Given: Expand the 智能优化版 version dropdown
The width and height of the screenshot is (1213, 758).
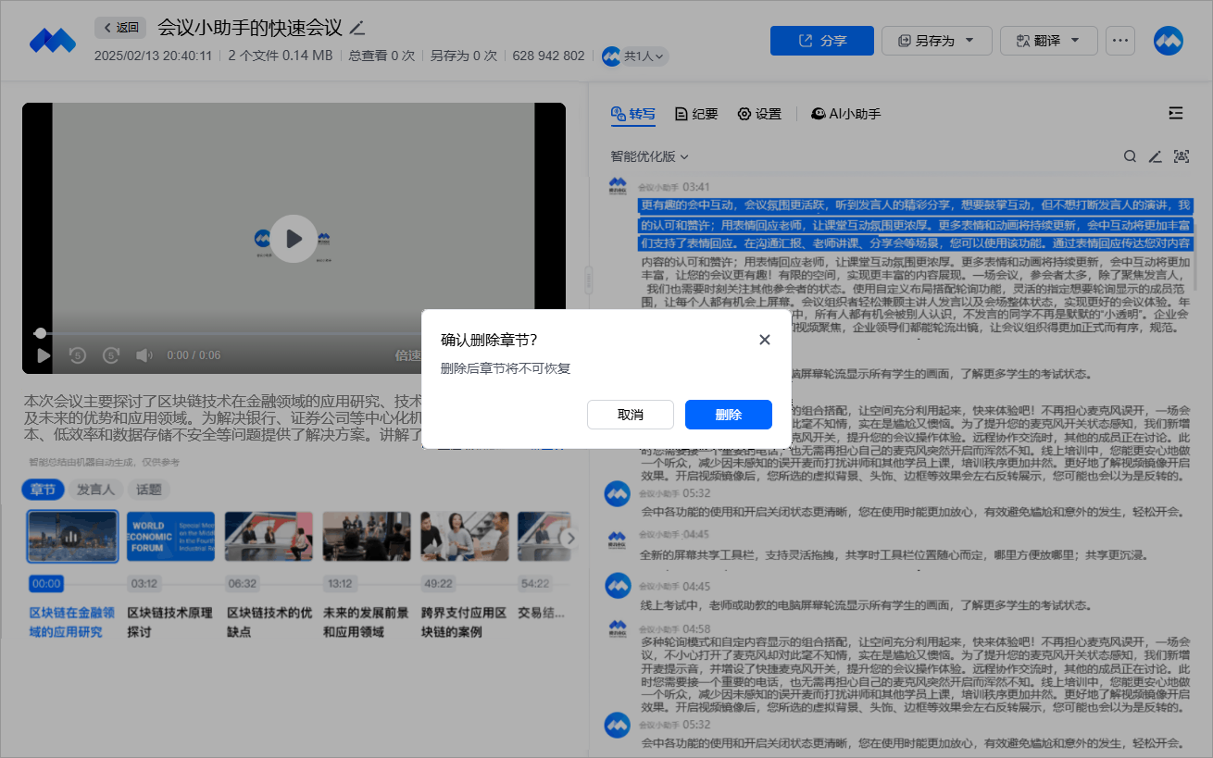Looking at the screenshot, I should (x=649, y=156).
